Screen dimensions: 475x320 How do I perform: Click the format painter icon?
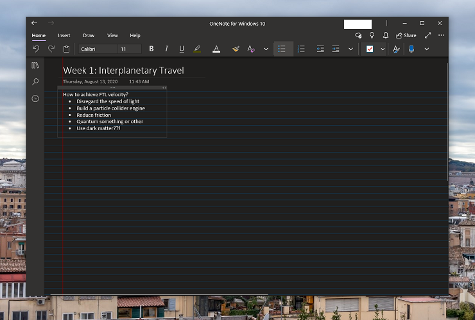coord(236,49)
